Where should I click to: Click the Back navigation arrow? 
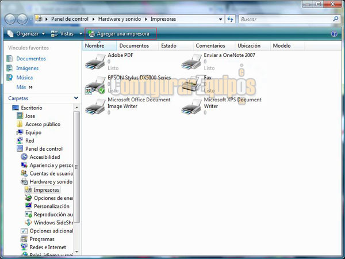pos(10,19)
